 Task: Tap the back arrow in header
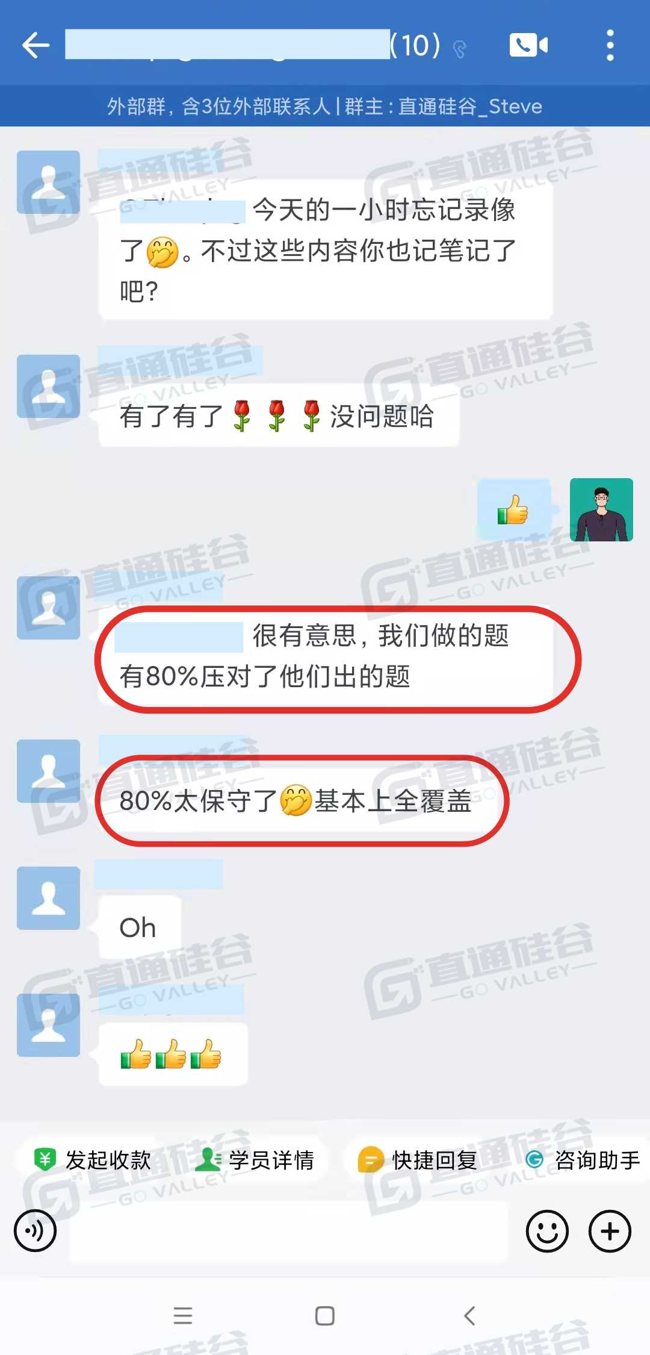36,46
